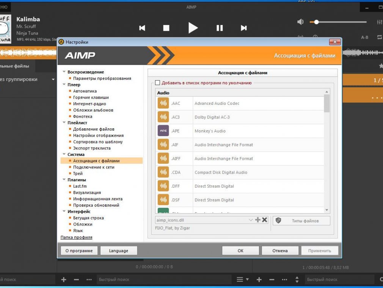Screen dimensions: 383x288
Task: Select Экспорт треклиста in the tree
Action: coord(92,148)
